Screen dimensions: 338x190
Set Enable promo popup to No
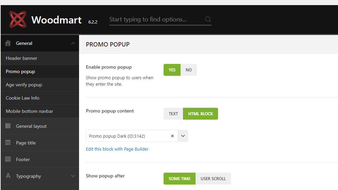click(x=189, y=70)
